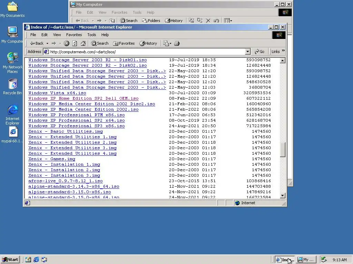
Task: Click Delete X icon in My Computer toolbar
Action: click(208, 21)
